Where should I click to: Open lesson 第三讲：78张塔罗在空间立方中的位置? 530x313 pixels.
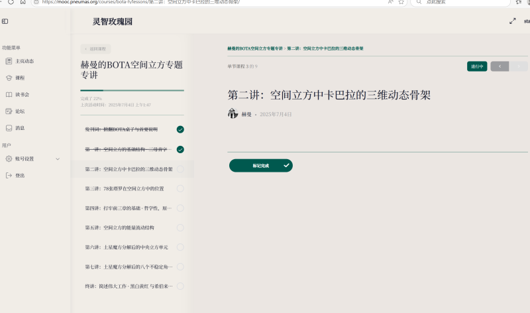[125, 188]
